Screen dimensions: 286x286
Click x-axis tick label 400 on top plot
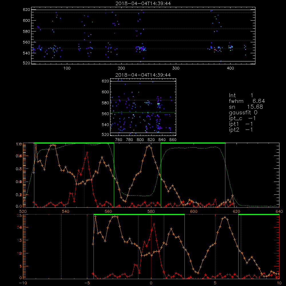(x=230, y=68)
